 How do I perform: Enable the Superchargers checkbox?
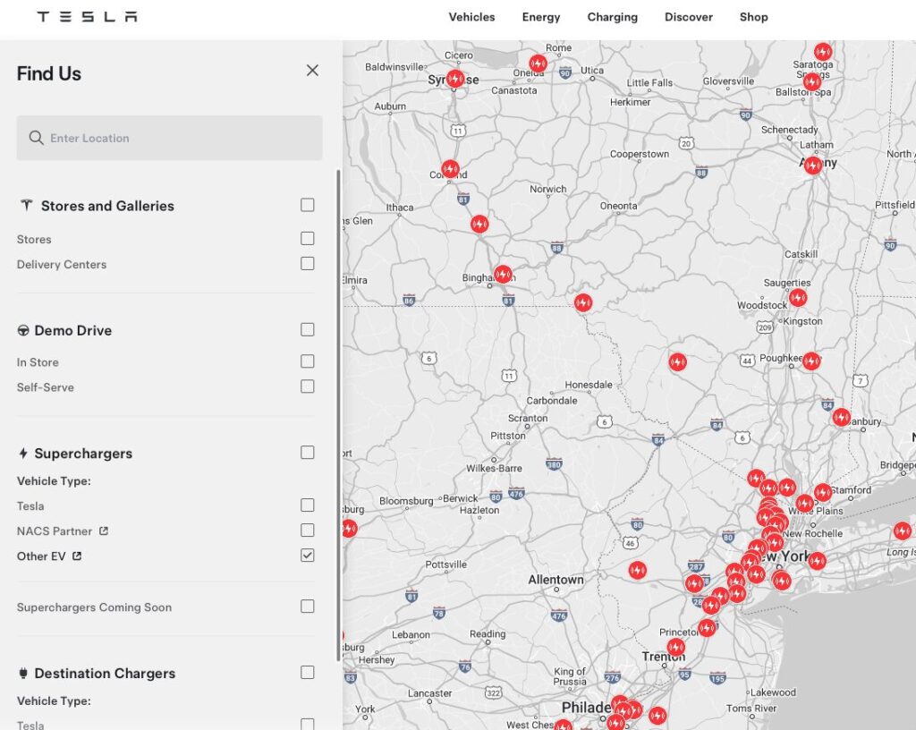tap(308, 453)
